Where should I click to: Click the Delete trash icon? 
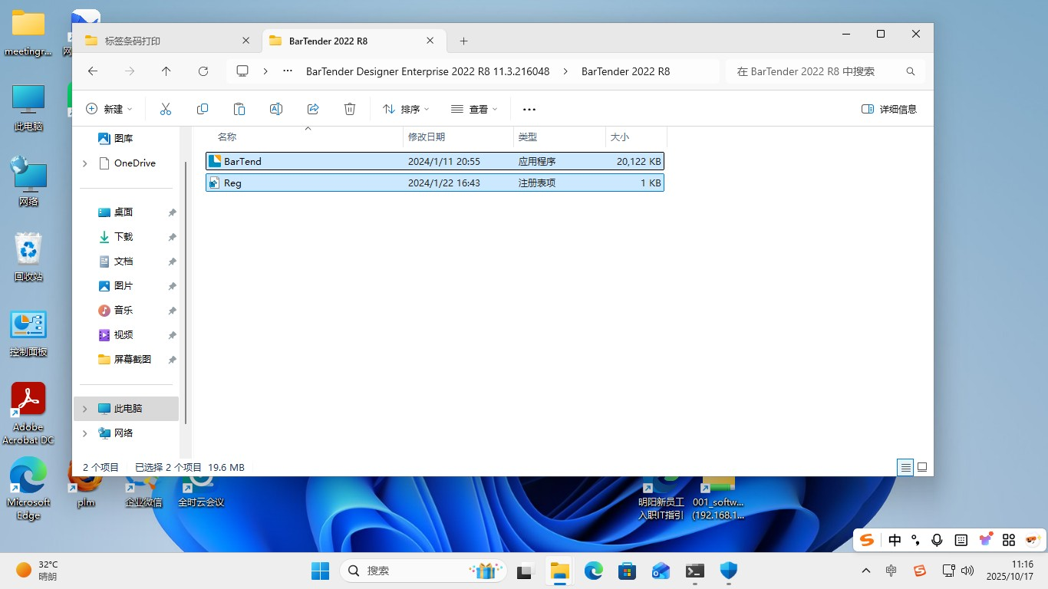350,109
